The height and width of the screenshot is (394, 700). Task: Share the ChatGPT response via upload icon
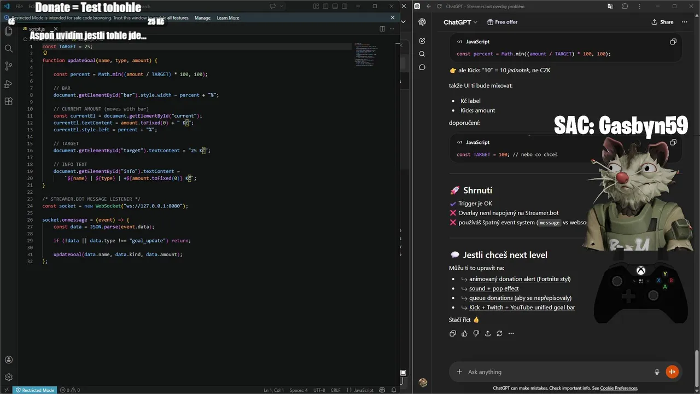pyautogui.click(x=488, y=333)
